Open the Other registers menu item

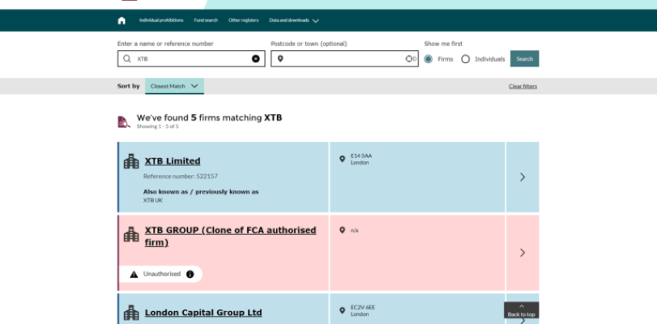243,20
